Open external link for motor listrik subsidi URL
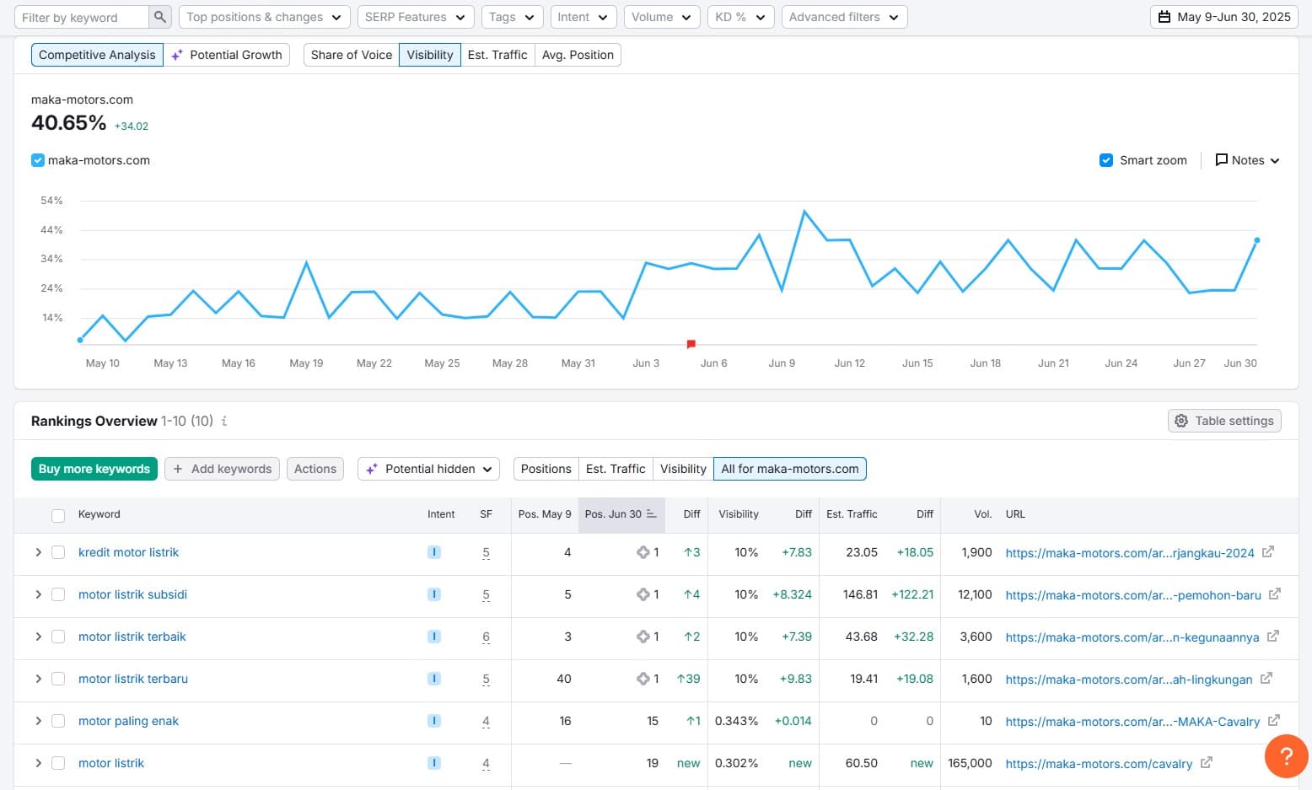 (1275, 594)
